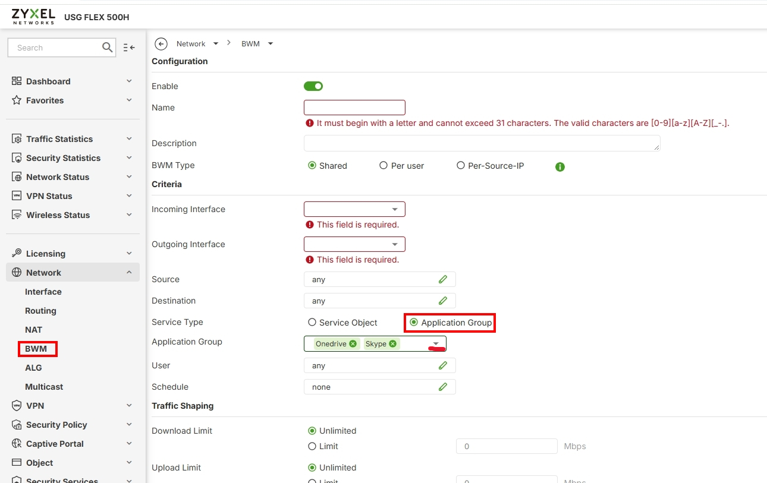Click the back arrow icon beside Network

[161, 44]
